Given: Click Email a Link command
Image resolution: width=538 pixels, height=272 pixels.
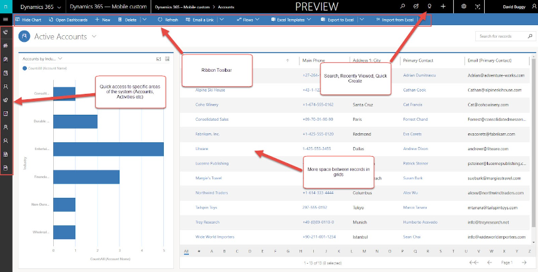Looking at the screenshot, I should (199, 20).
